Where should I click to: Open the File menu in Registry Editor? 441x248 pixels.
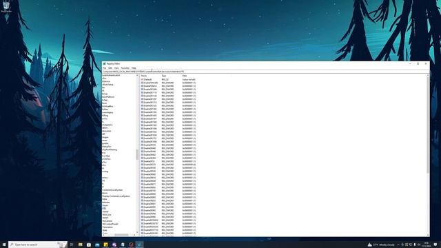click(x=104, y=68)
